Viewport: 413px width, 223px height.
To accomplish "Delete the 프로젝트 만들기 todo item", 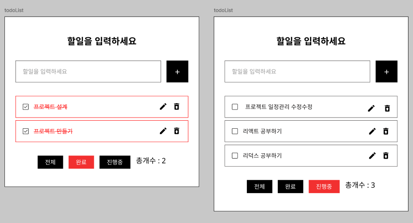I will click(x=177, y=131).
